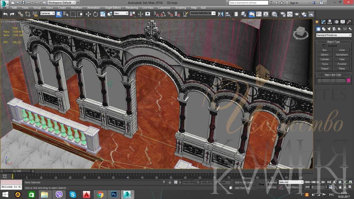Screen dimensions: 354x199
Task: Click the Redo arrow in main toolbar
Action: pyautogui.click(x=12, y=14)
